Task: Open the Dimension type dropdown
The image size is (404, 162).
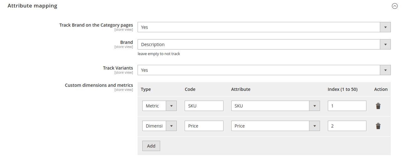Action: (160, 126)
